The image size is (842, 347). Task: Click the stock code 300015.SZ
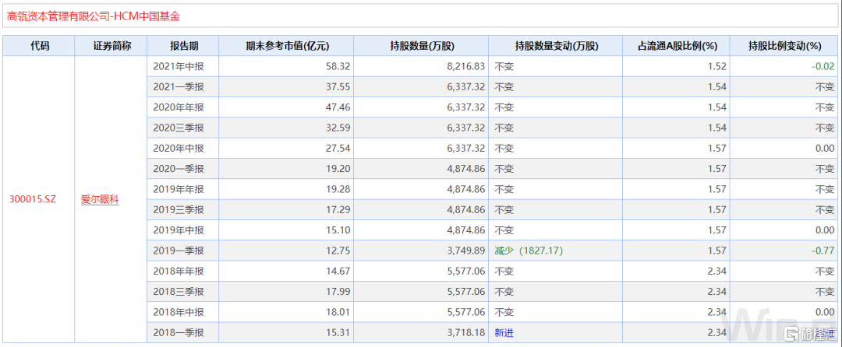point(32,199)
